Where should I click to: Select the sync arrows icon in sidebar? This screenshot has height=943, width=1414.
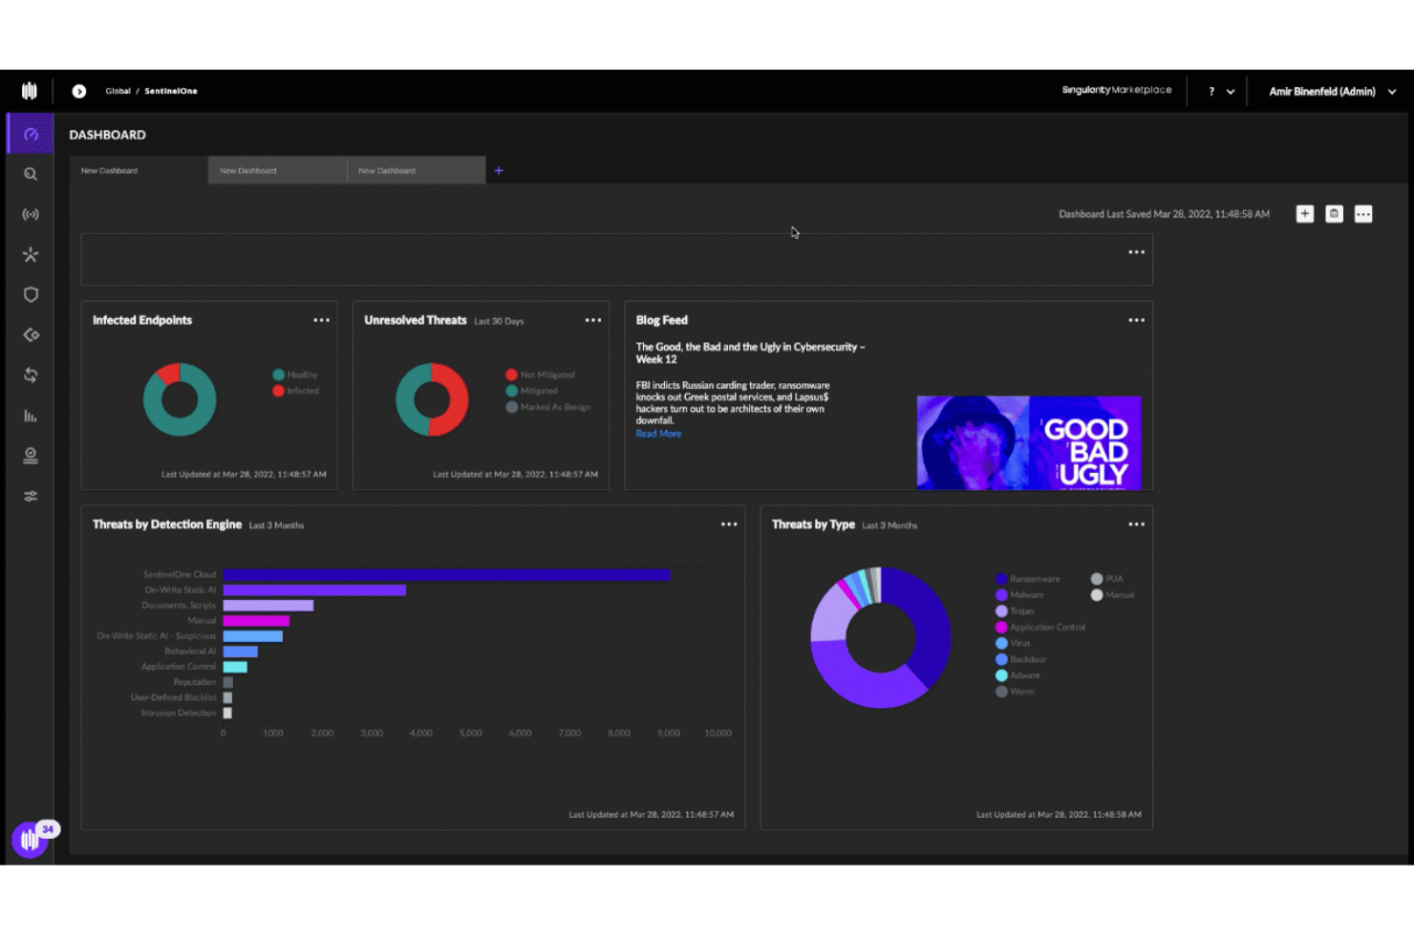(x=31, y=375)
